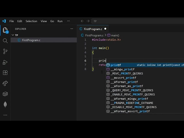Open the Edit menu
Image resolution: width=184 pixels, height=138 pixels.
(20, 21)
